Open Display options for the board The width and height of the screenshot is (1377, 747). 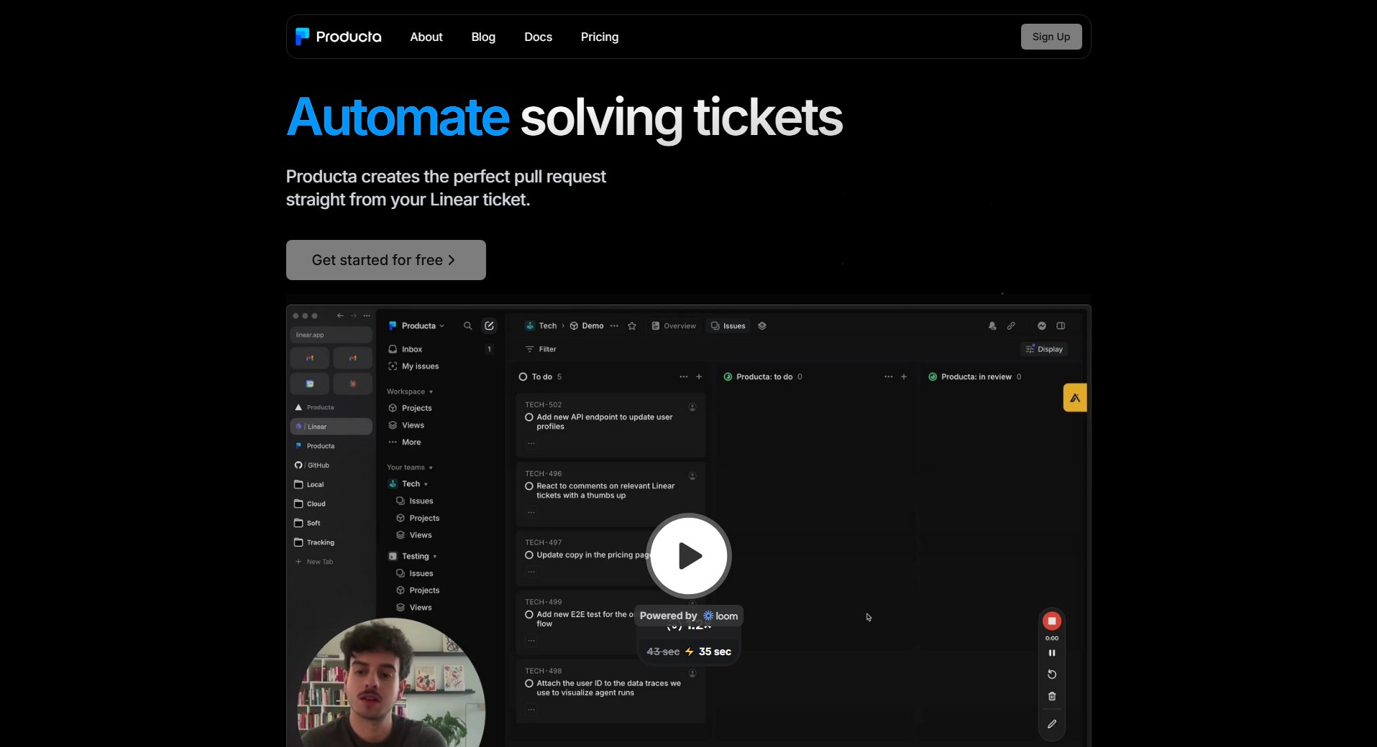[x=1044, y=349]
